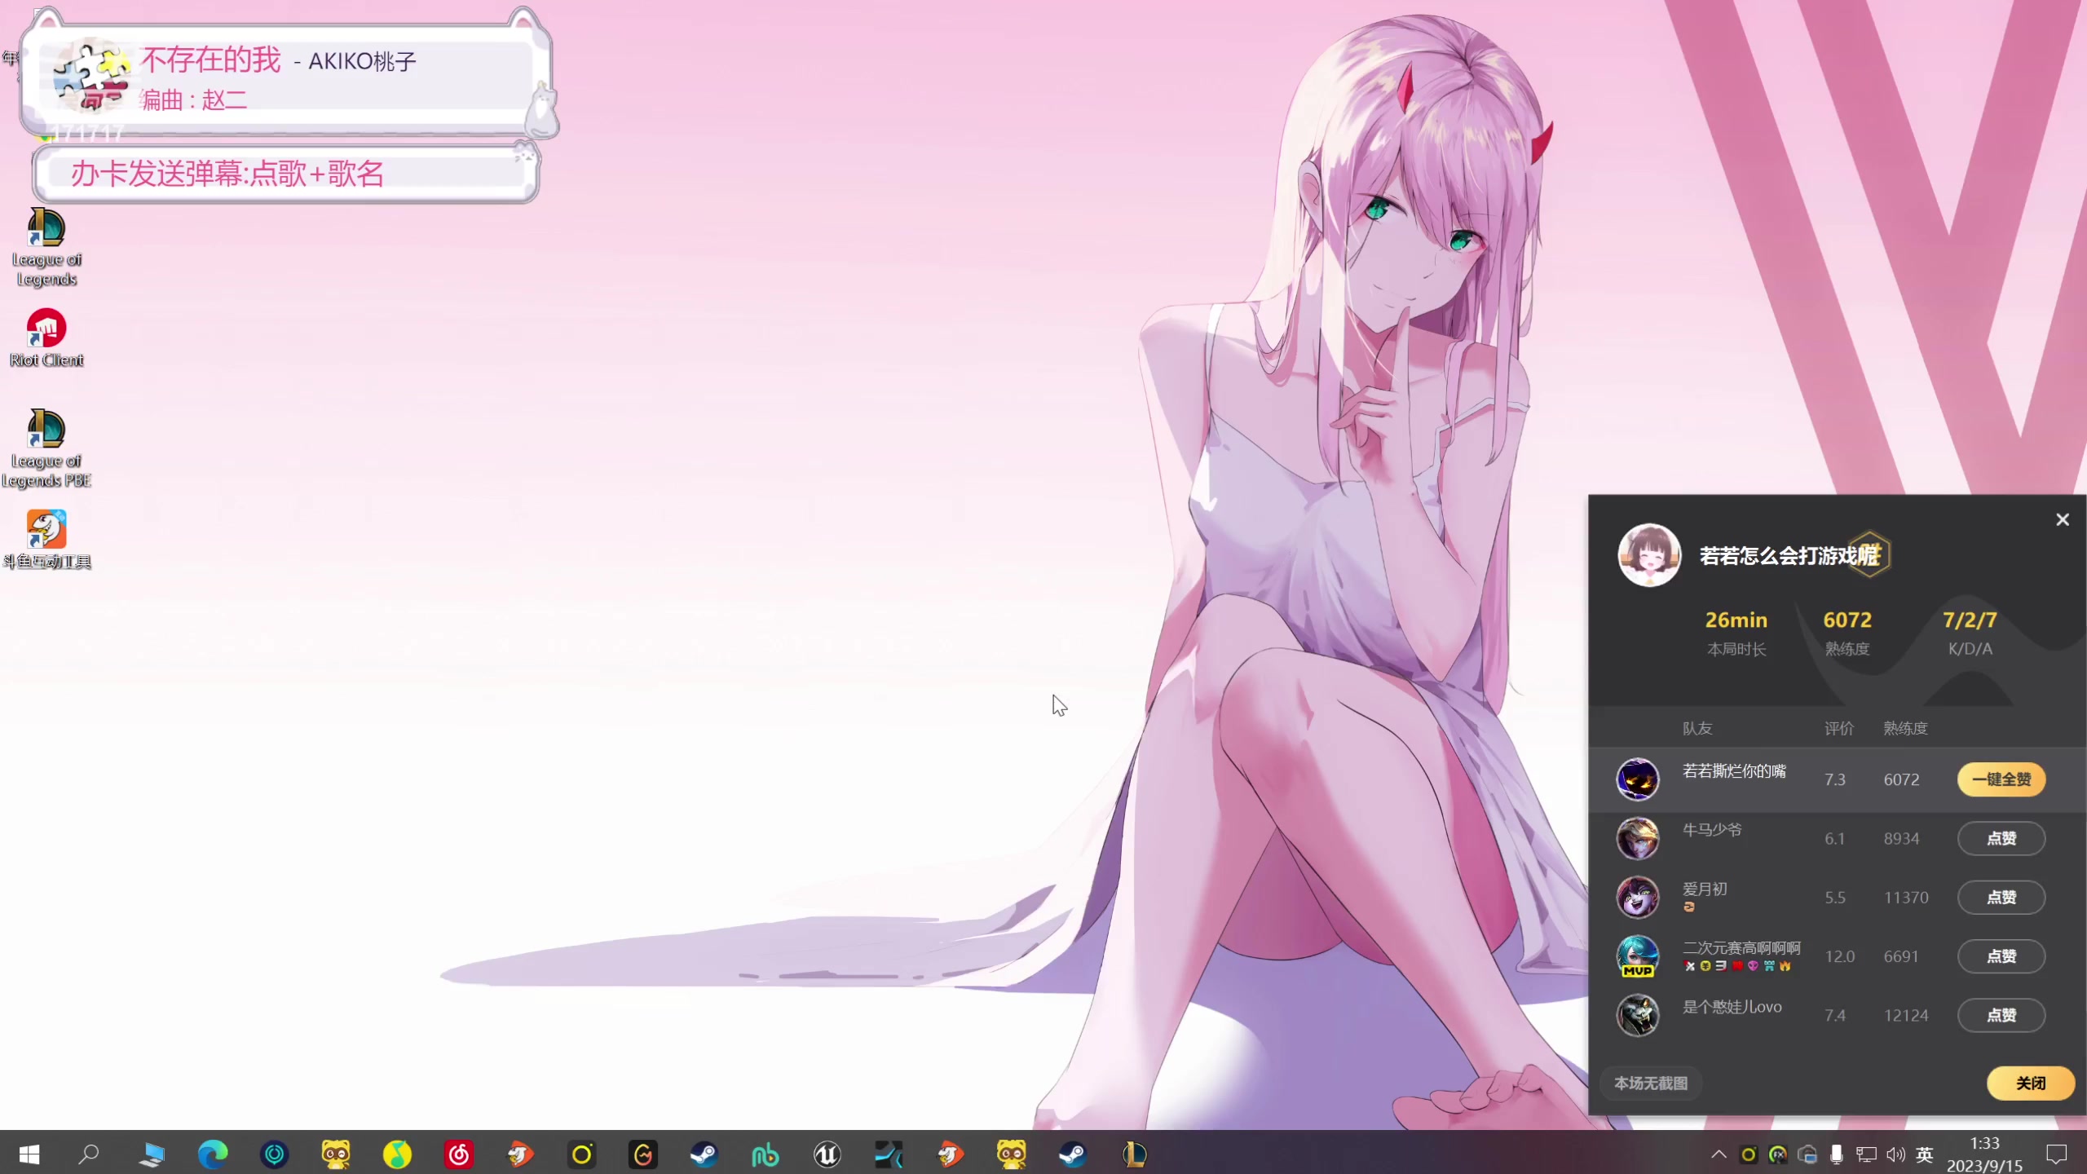
Task: Open the Windows notification center
Action: pos(2057,1154)
